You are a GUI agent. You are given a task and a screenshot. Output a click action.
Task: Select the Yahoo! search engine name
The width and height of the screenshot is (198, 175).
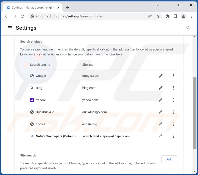pos(41,100)
